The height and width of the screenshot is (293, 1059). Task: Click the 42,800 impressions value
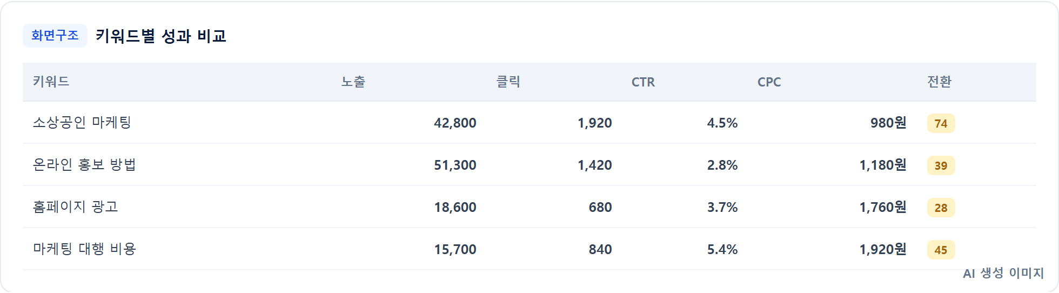455,123
